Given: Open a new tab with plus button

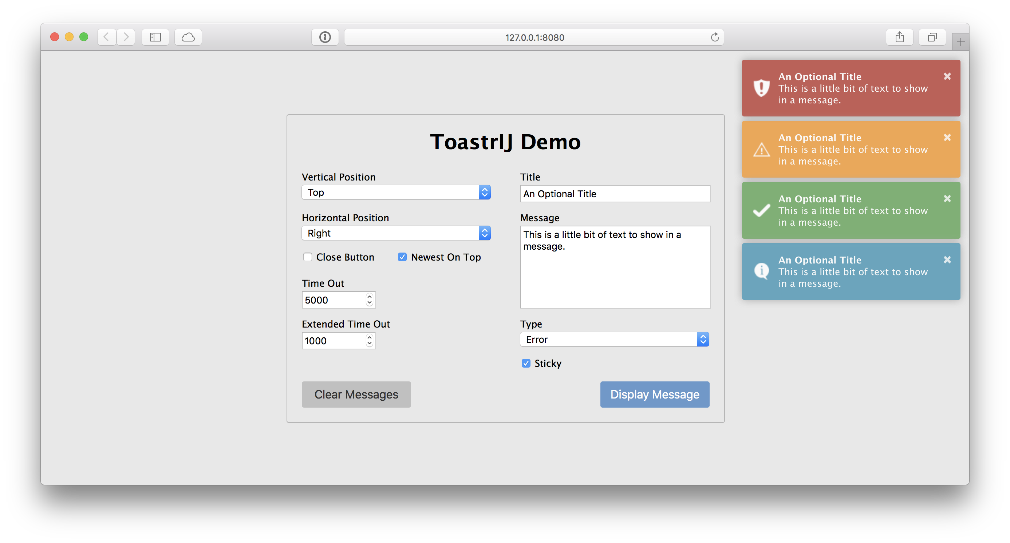Looking at the screenshot, I should [x=960, y=42].
